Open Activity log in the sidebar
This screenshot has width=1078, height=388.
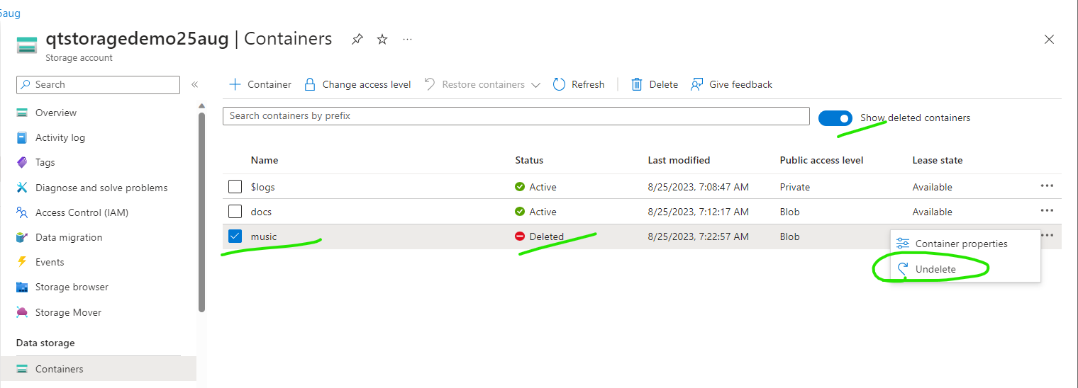60,137
